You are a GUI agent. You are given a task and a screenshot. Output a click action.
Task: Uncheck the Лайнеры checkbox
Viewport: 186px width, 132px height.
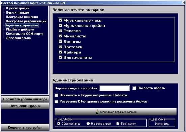(61, 52)
